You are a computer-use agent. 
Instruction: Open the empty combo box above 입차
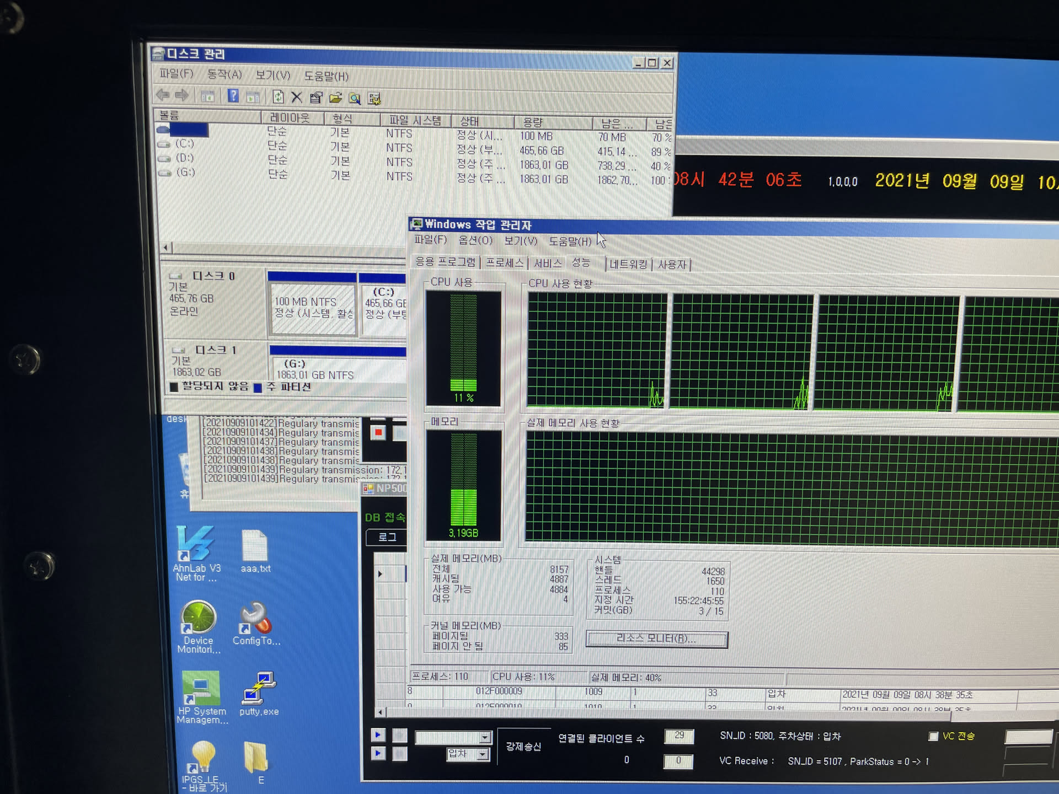click(x=485, y=737)
